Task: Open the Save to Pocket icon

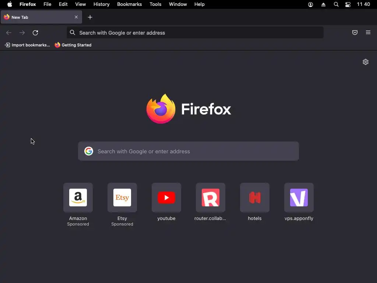Action: pos(355,32)
